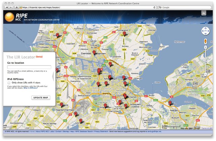Zoom out using the minus button
This screenshot has height=141, width=216.
206,74
